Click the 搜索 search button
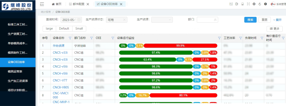This screenshot has height=106, width=286. (x=251, y=20)
